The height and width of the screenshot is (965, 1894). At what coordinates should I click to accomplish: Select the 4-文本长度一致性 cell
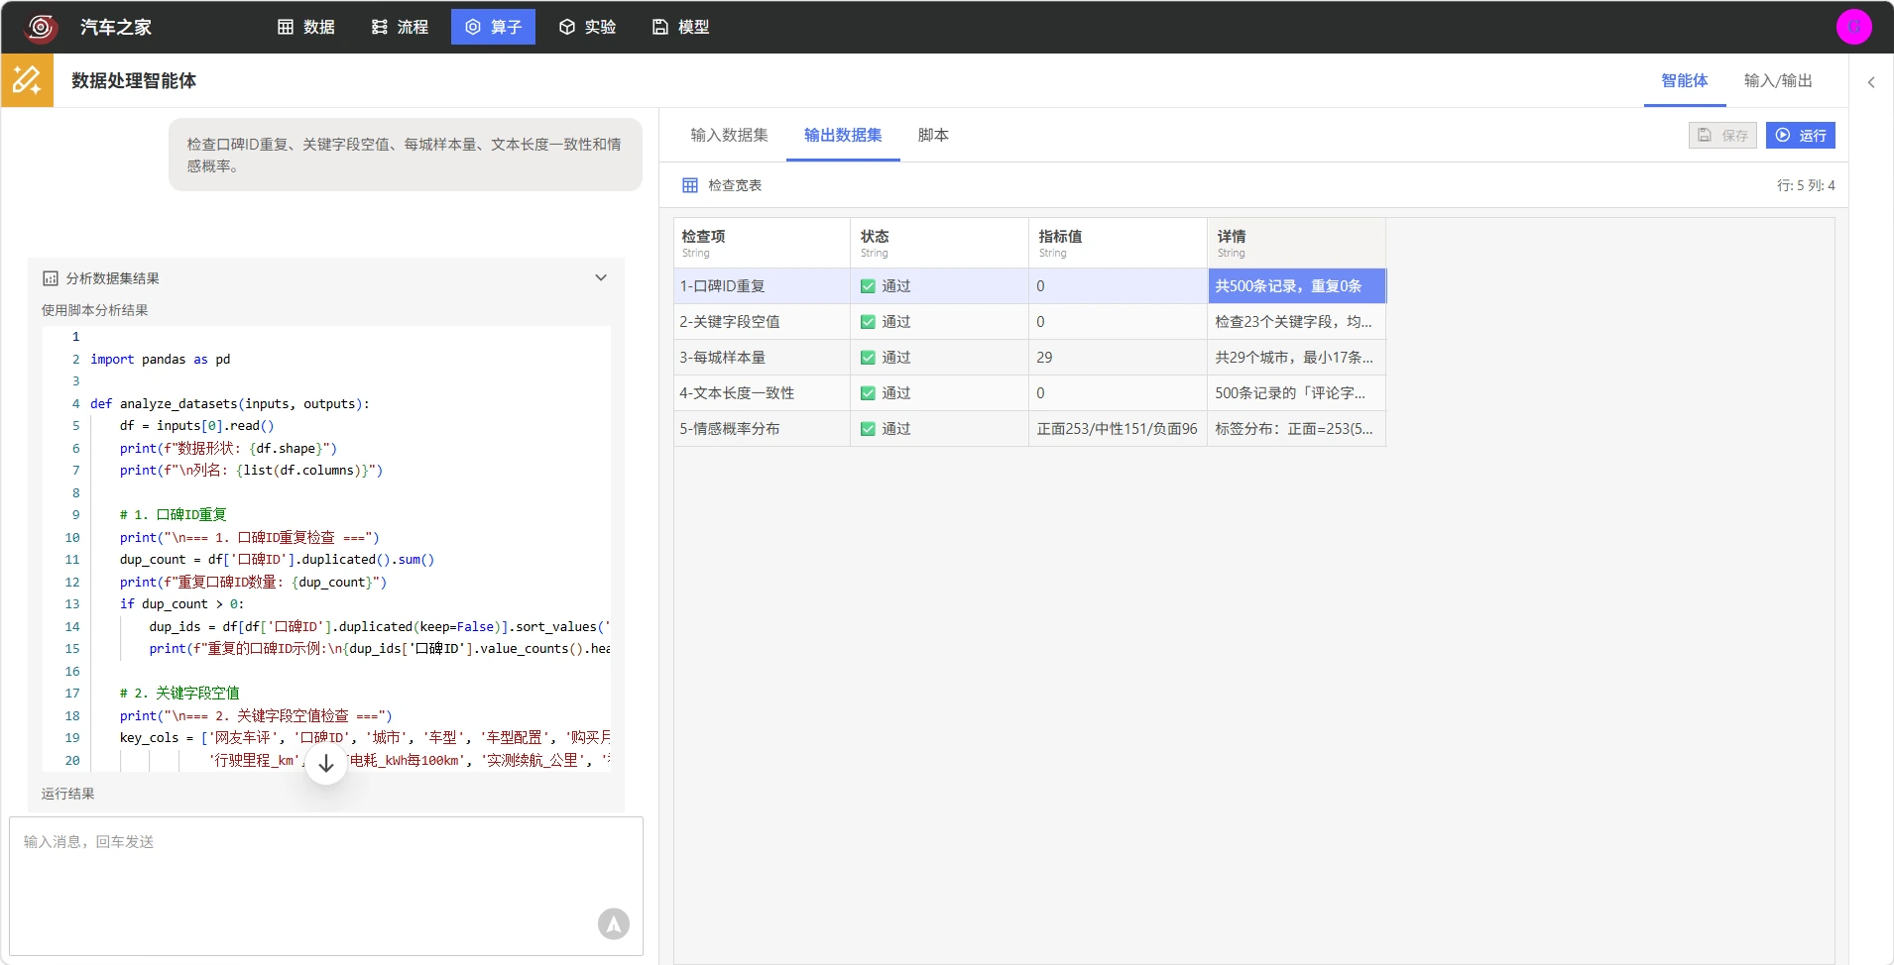(762, 393)
